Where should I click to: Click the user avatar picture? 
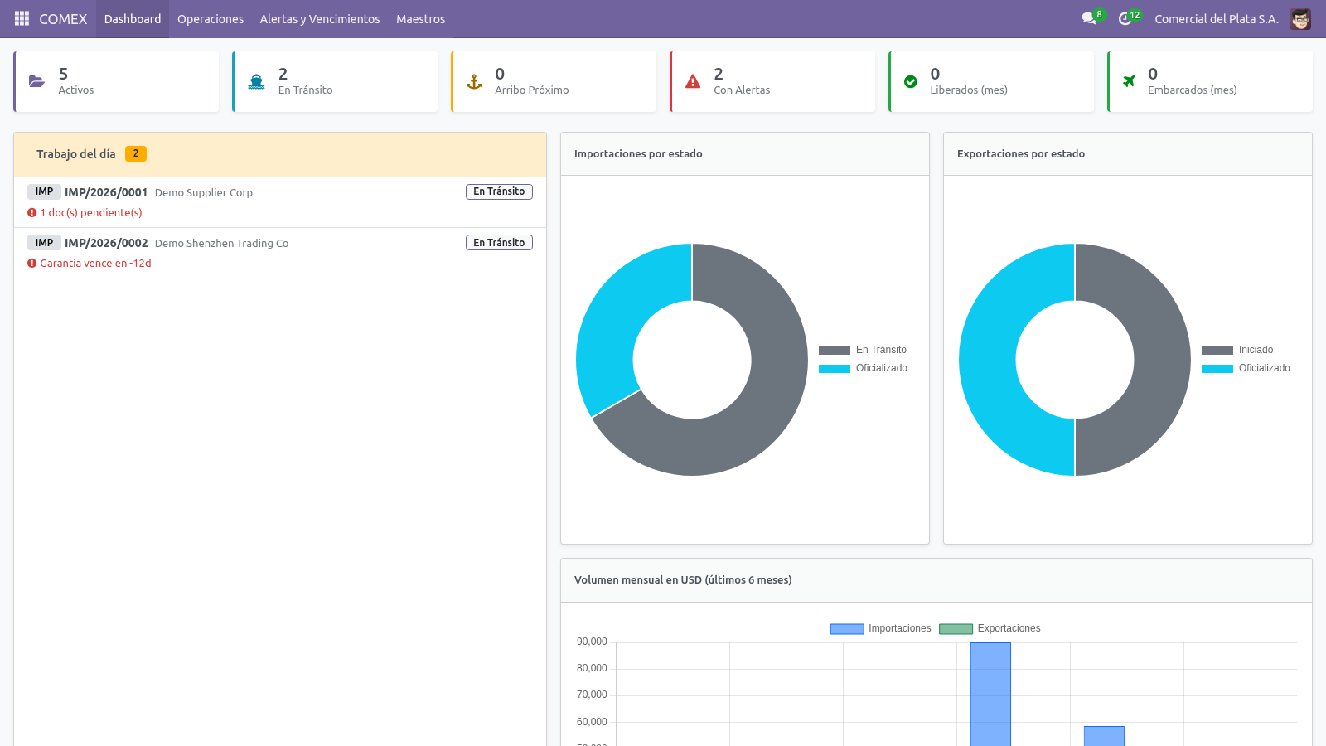1300,18
